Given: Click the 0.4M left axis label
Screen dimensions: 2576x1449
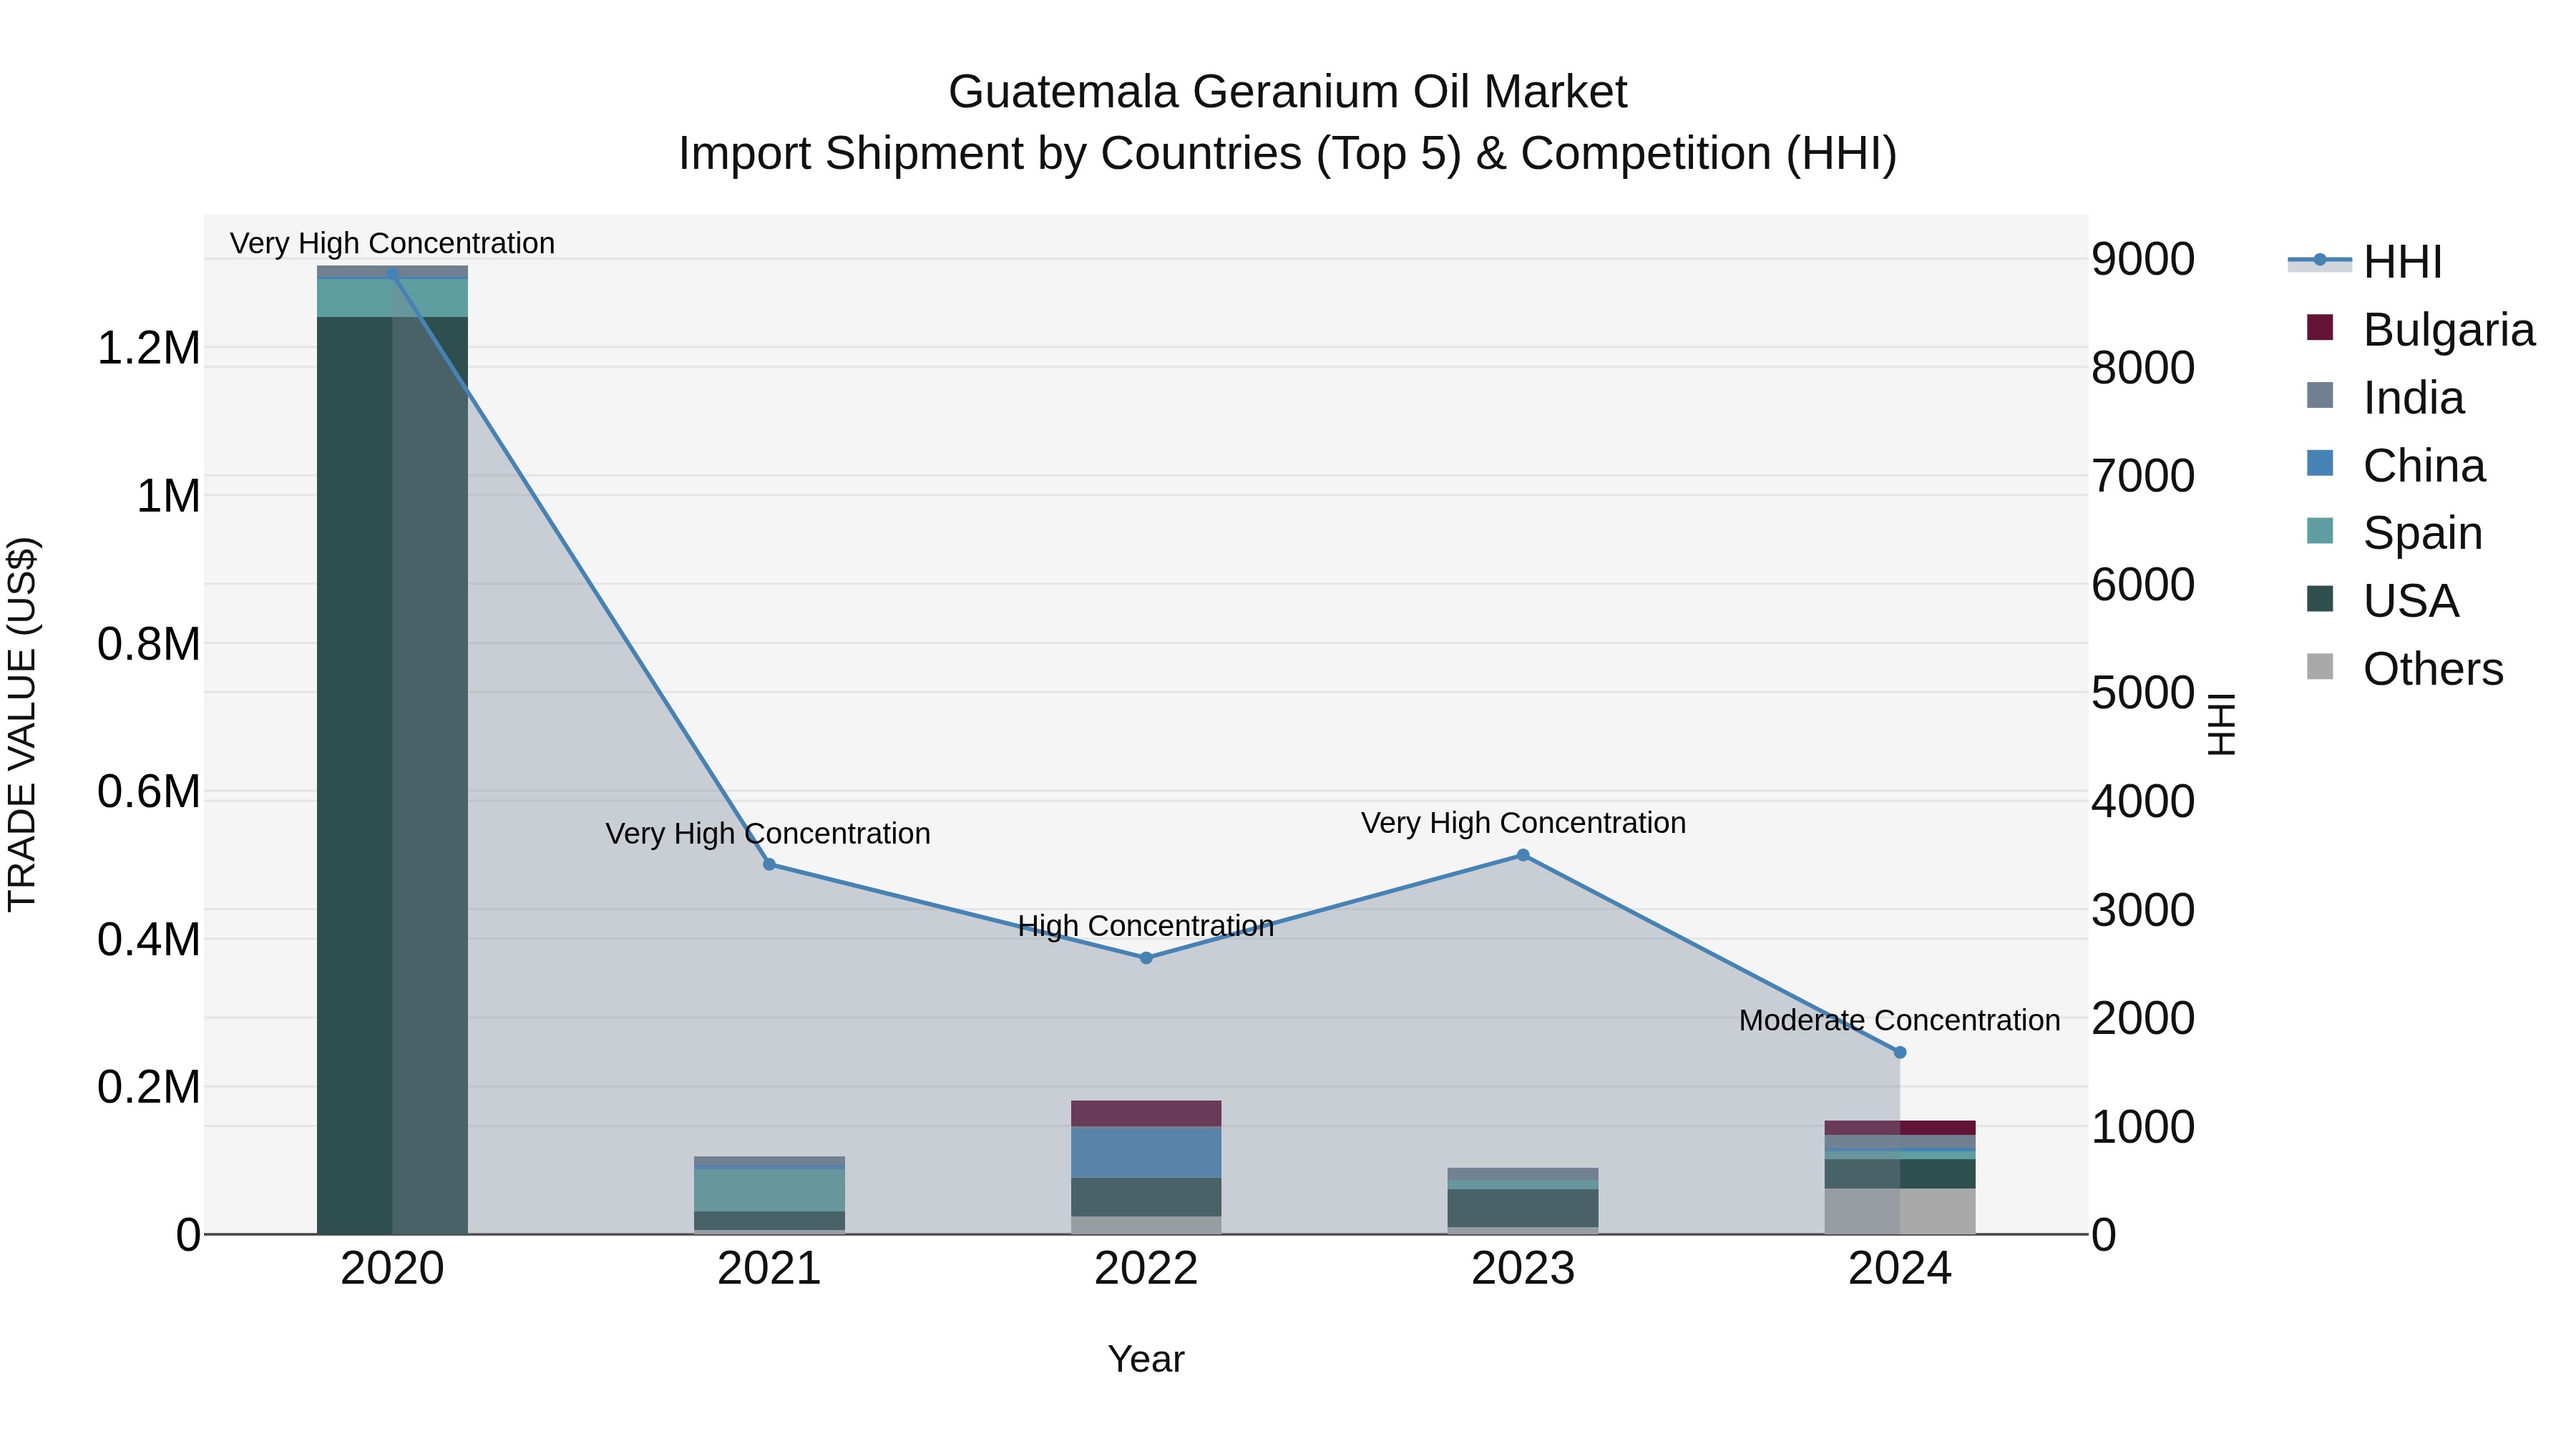Looking at the screenshot, I should (x=149, y=939).
